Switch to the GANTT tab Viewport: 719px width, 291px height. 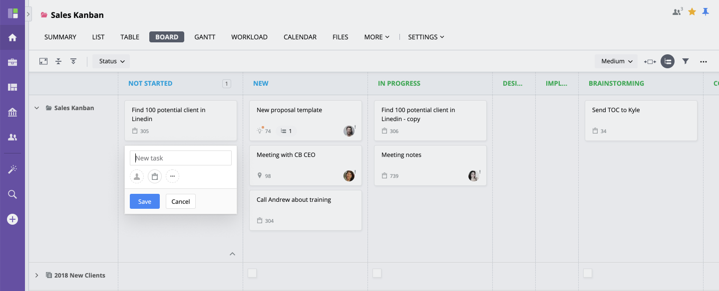pos(205,37)
